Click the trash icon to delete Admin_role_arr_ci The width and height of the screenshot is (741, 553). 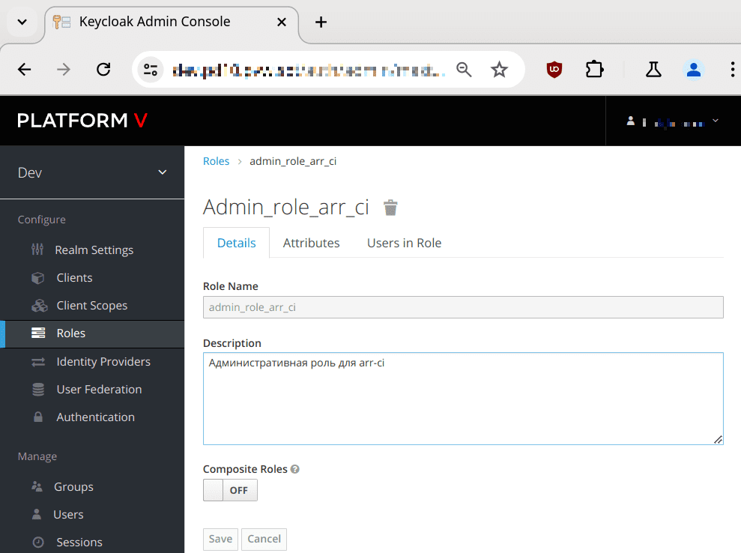tap(390, 208)
